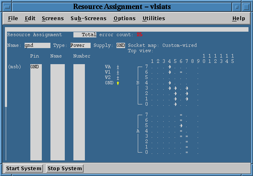Open the Help menu
The image size is (253, 176).
pyautogui.click(x=239, y=18)
